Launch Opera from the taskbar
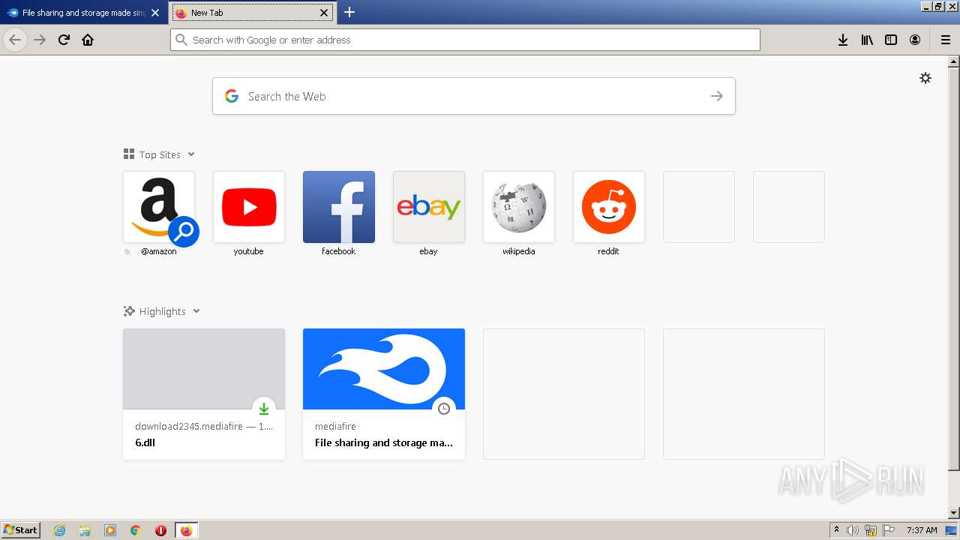The height and width of the screenshot is (540, 960). pos(160,530)
